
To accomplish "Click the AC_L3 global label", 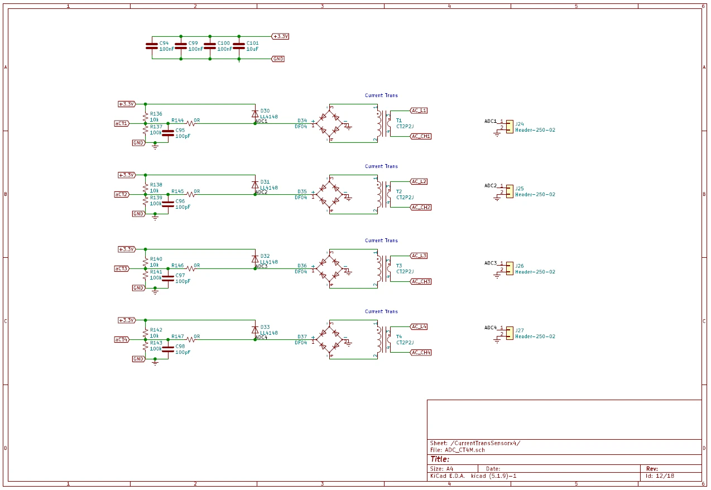I will pyautogui.click(x=419, y=256).
